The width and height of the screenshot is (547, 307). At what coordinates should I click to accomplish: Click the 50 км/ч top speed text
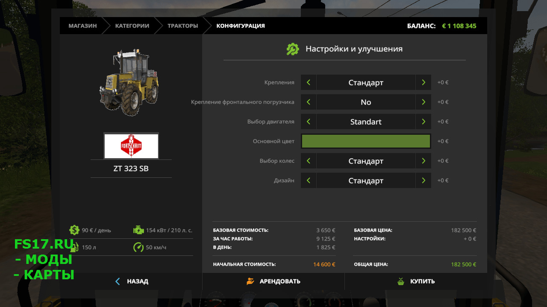coord(156,247)
